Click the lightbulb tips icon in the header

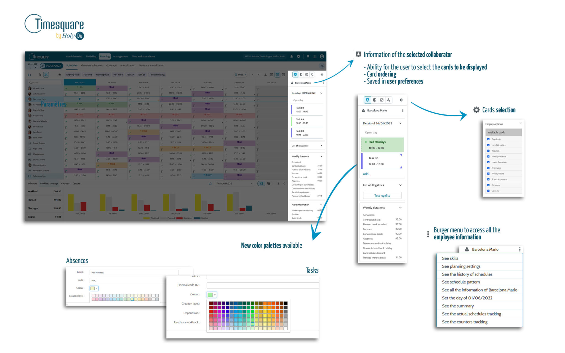pos(308,57)
